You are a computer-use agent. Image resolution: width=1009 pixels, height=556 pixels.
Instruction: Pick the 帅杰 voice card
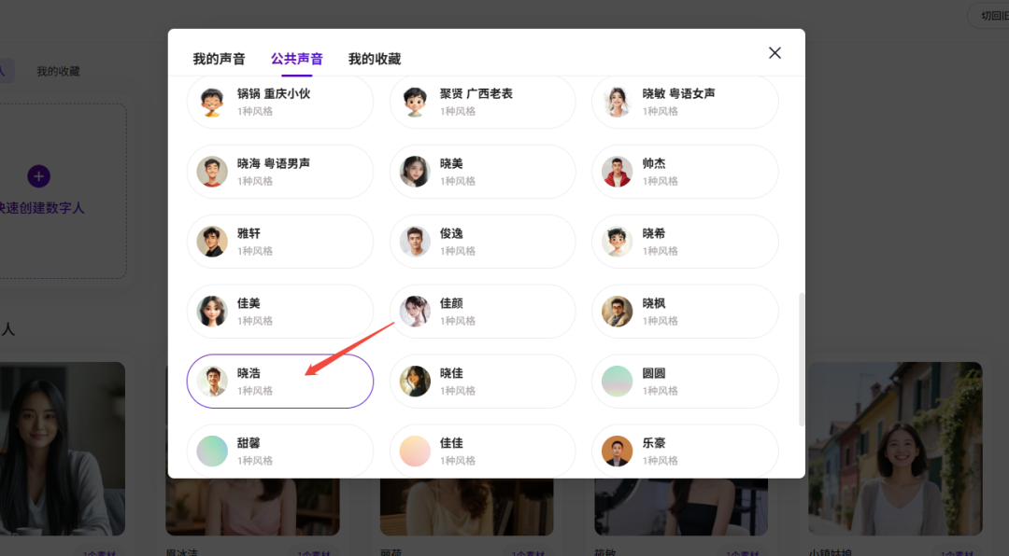pyautogui.click(x=685, y=172)
